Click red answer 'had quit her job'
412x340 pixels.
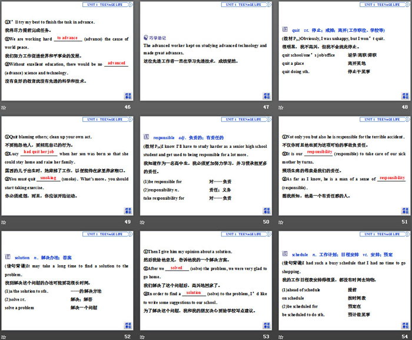39,152
